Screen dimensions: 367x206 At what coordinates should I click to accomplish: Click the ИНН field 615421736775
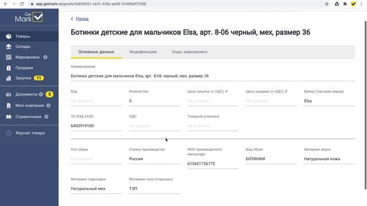[x=213, y=164]
